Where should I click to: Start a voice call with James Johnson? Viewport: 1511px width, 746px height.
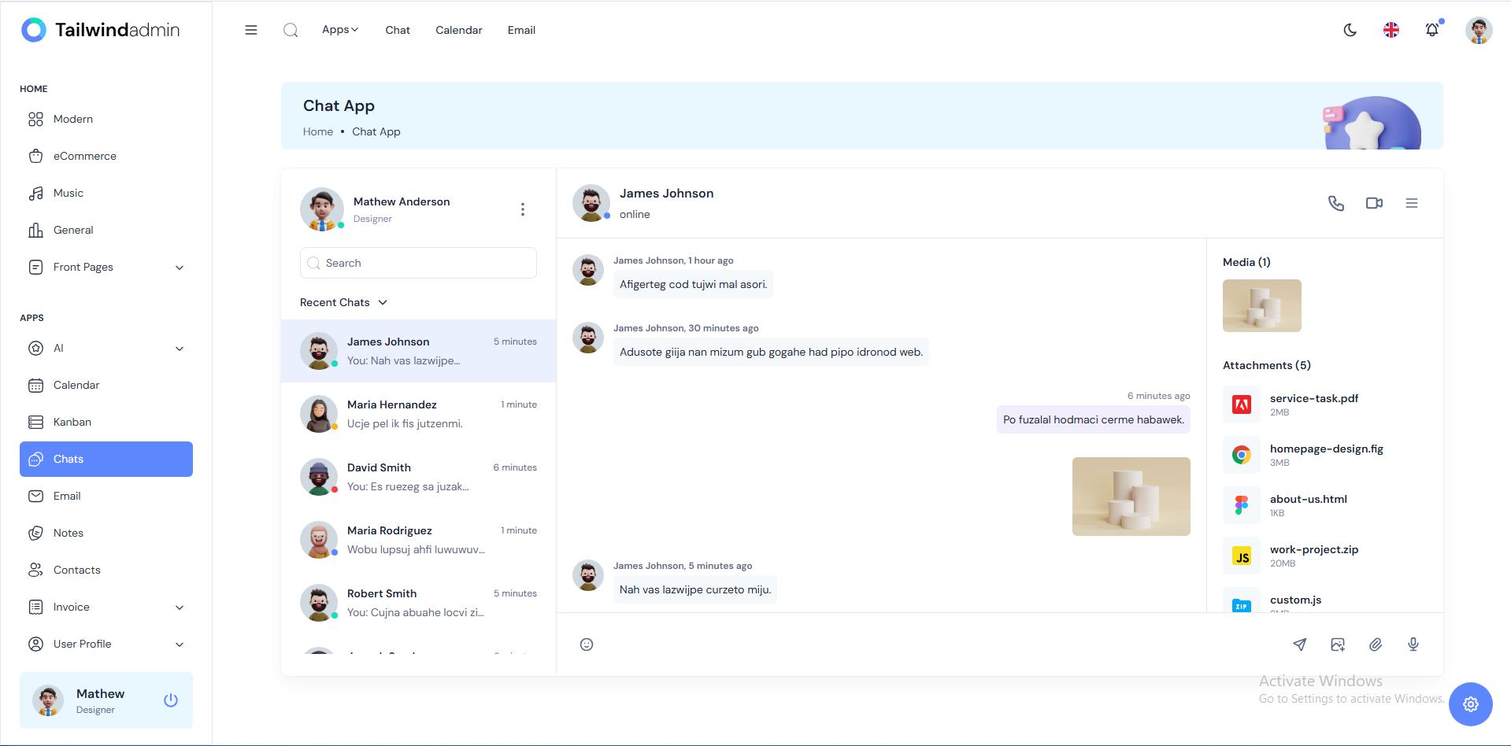click(x=1335, y=203)
